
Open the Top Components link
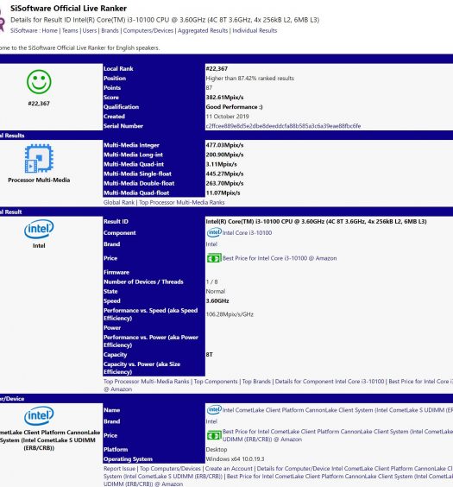(x=216, y=381)
